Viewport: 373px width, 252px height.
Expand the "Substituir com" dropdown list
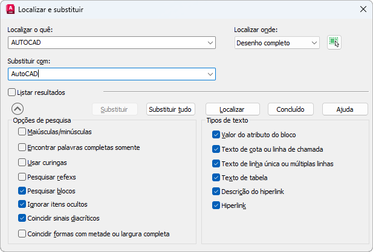pyautogui.click(x=210, y=74)
